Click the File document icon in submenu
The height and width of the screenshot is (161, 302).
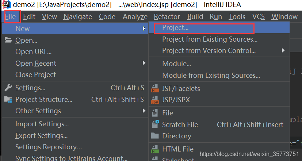(x=155, y=113)
